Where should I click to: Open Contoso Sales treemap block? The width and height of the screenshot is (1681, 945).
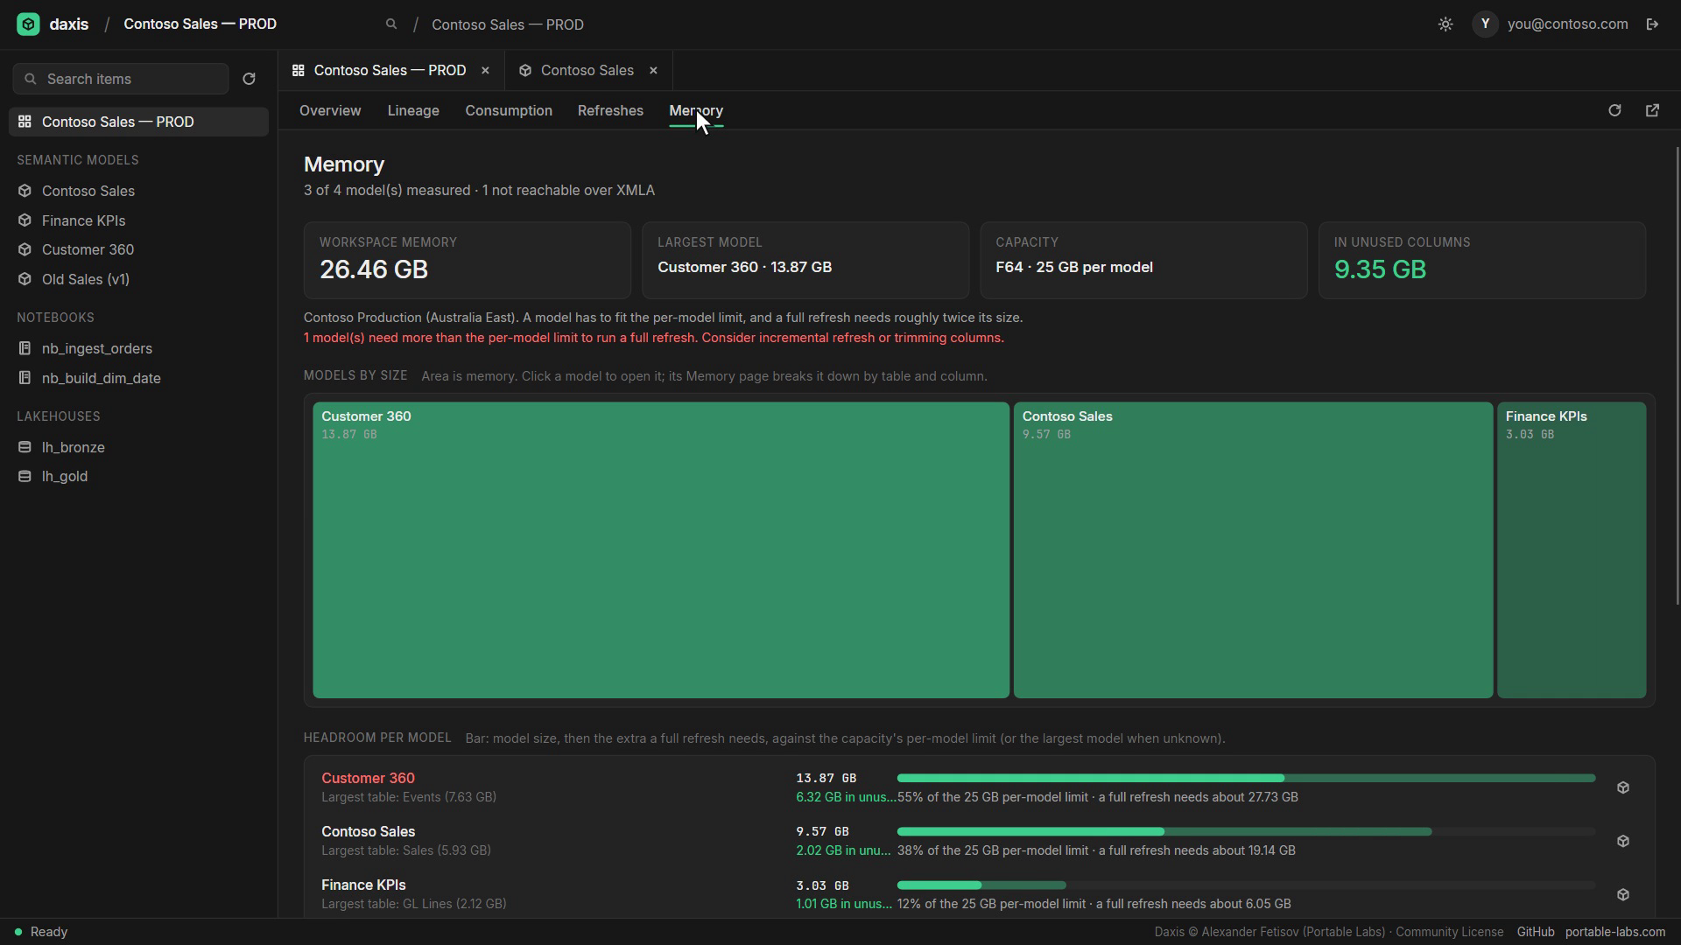click(x=1253, y=549)
